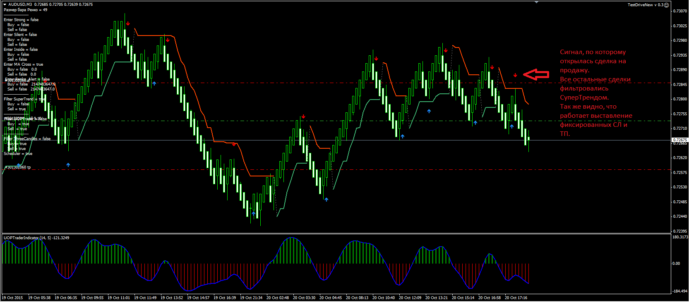Click time axis label 19 Oct 14:57
Screen dimensions: 689x302
point(198,298)
